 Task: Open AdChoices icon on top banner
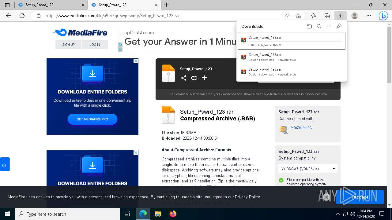(120, 45)
